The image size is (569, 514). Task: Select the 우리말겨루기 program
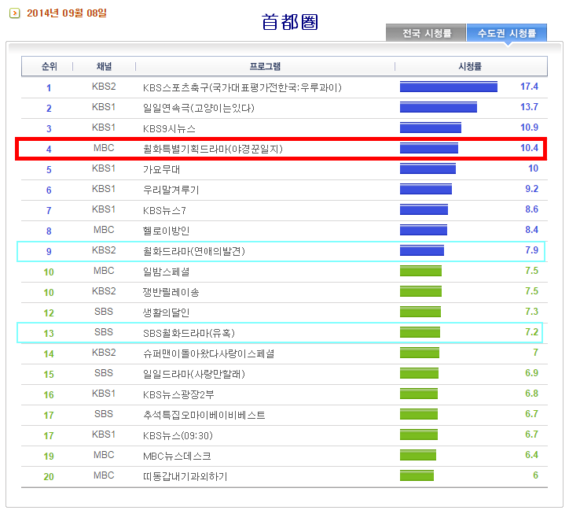pos(171,190)
